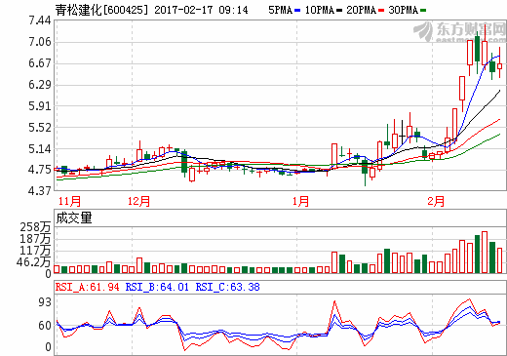The height and width of the screenshot is (356, 507).
Task: Click the last candlestick on the chart
Action: tap(499, 66)
